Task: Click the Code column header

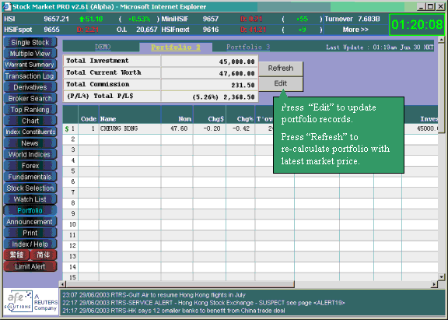Action: click(x=89, y=119)
